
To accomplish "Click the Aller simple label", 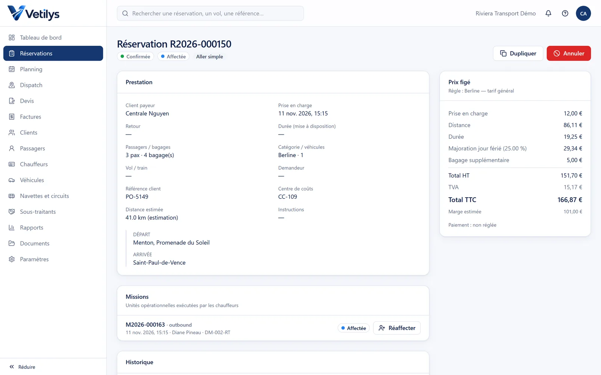I will pyautogui.click(x=210, y=57).
